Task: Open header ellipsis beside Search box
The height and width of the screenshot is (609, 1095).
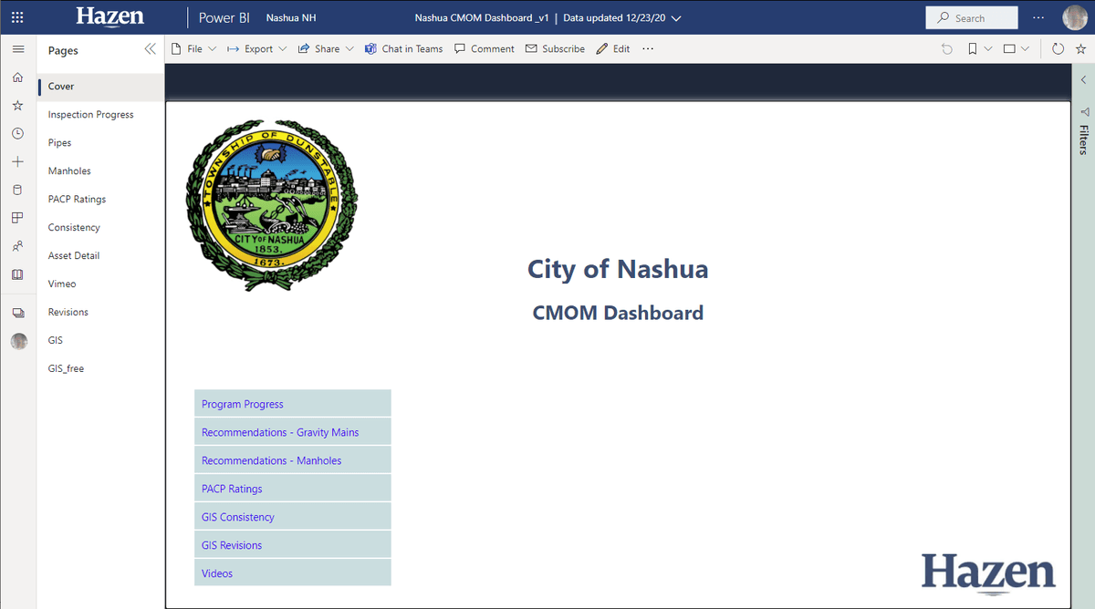Action: click(x=1038, y=17)
